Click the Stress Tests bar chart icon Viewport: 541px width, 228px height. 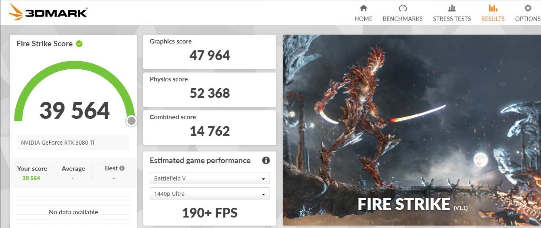pyautogui.click(x=452, y=8)
